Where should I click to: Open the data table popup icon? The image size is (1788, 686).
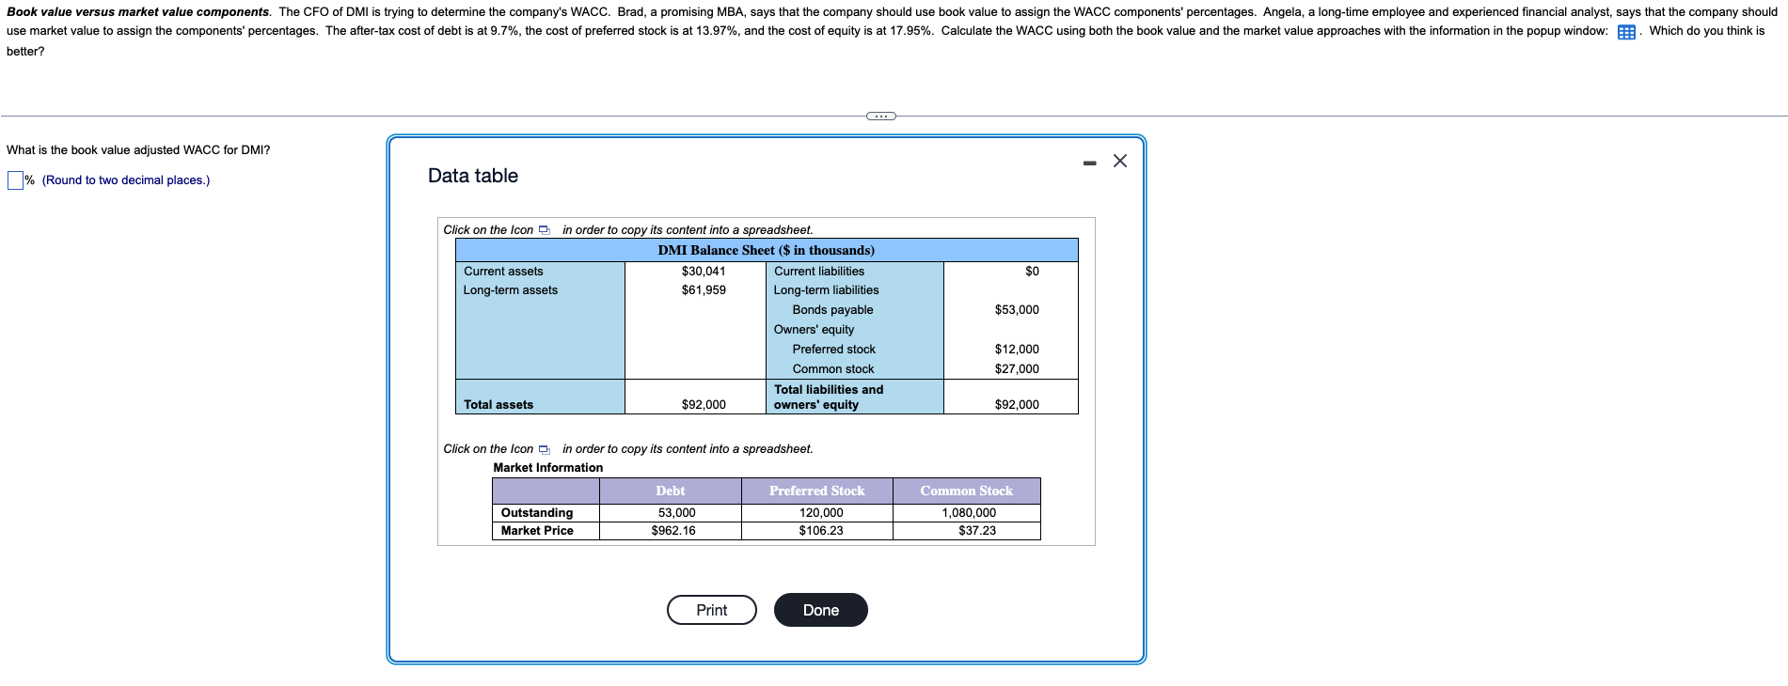coord(1625,32)
